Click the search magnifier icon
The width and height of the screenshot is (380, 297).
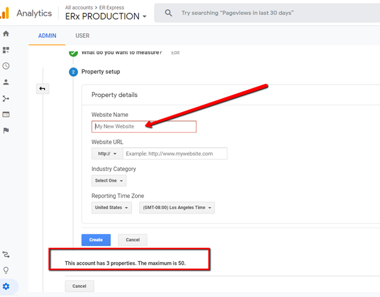pos(169,13)
